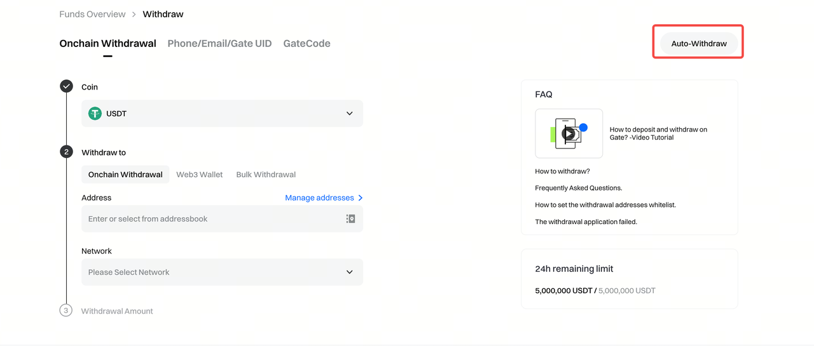Click the step 2 circle indicator
Image resolution: width=814 pixels, height=346 pixels.
pyautogui.click(x=66, y=152)
